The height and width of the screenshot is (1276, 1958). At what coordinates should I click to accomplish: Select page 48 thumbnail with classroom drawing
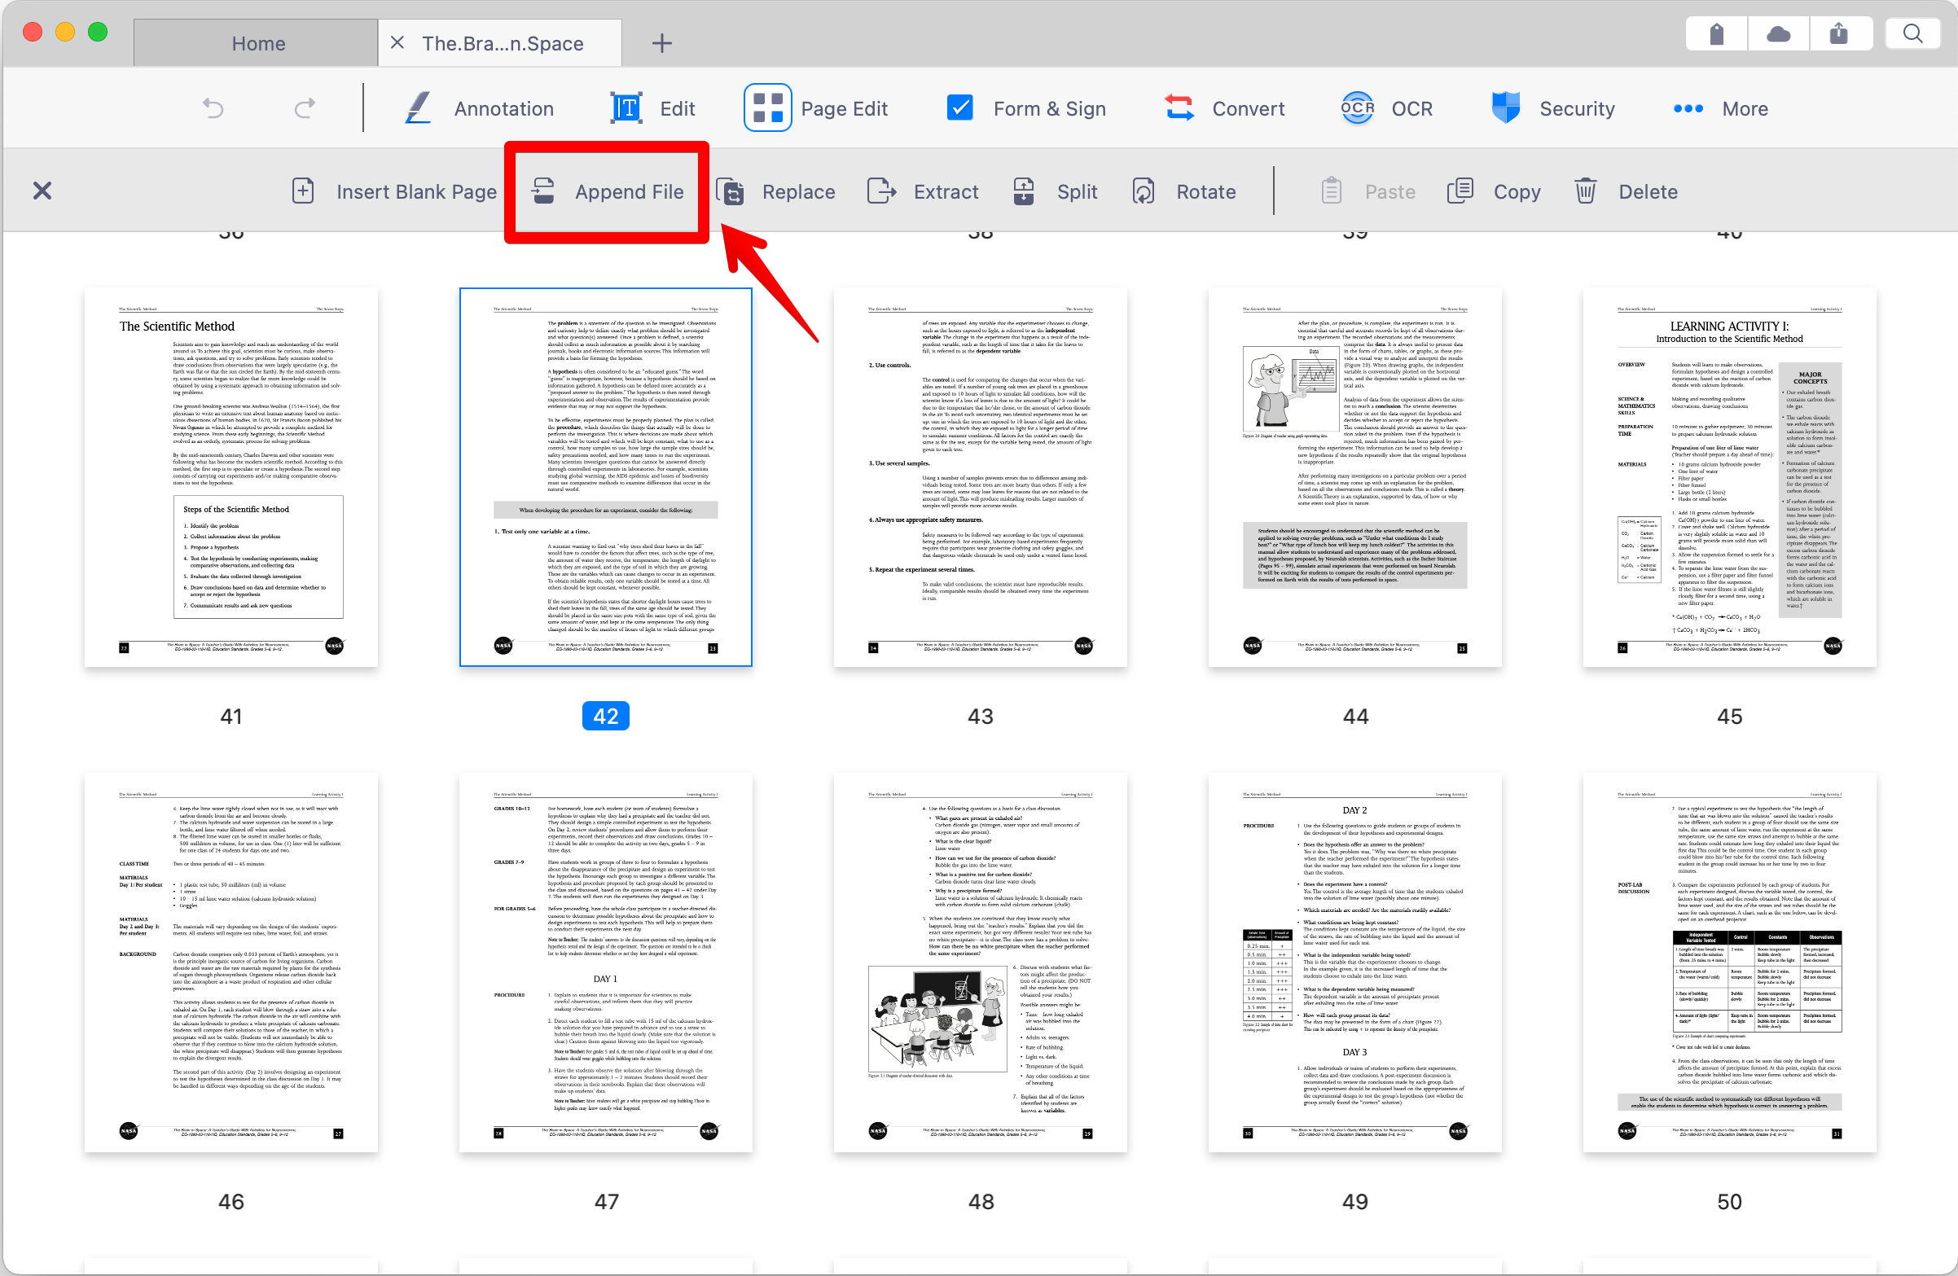point(979,961)
